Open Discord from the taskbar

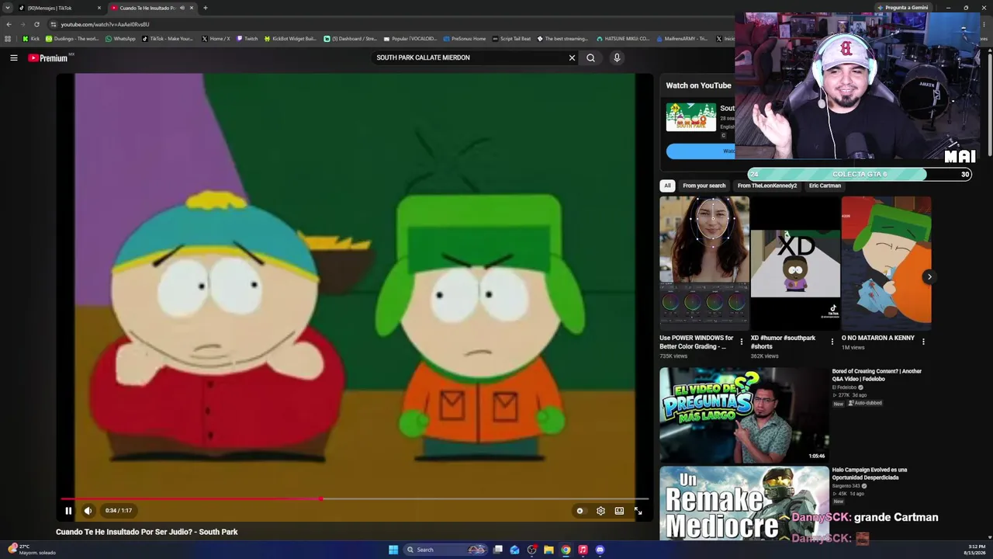click(600, 550)
